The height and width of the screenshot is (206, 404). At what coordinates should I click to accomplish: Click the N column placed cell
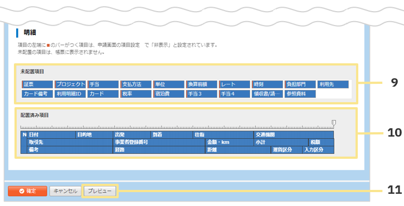24,142
